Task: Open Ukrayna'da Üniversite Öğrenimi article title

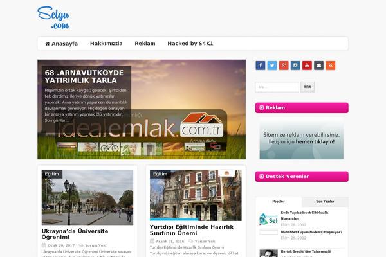Action: coord(75,234)
